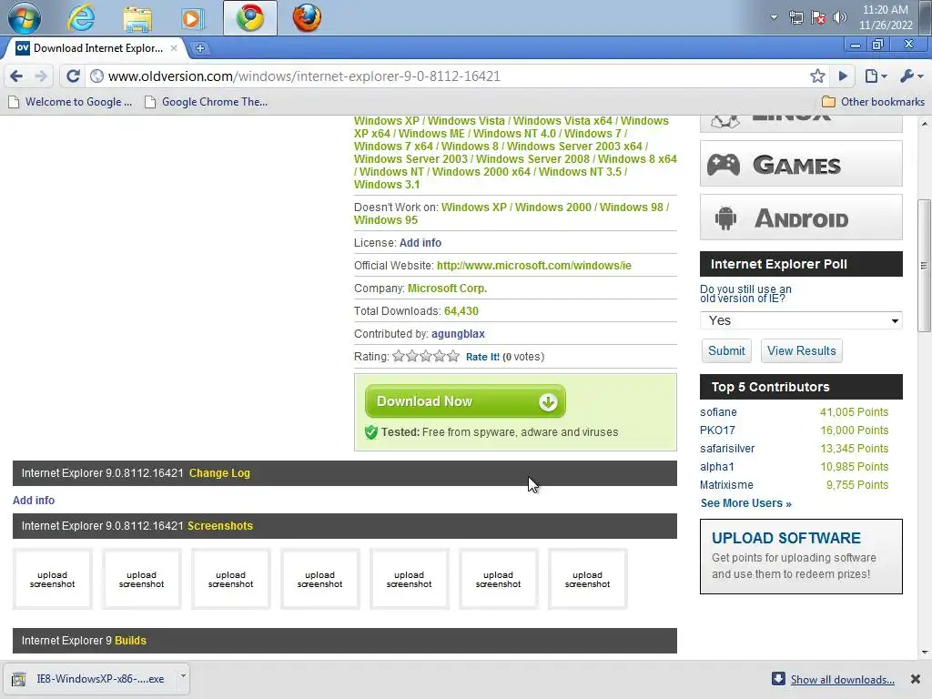The image size is (932, 699).
Task: Rate with the first star
Action: click(399, 356)
